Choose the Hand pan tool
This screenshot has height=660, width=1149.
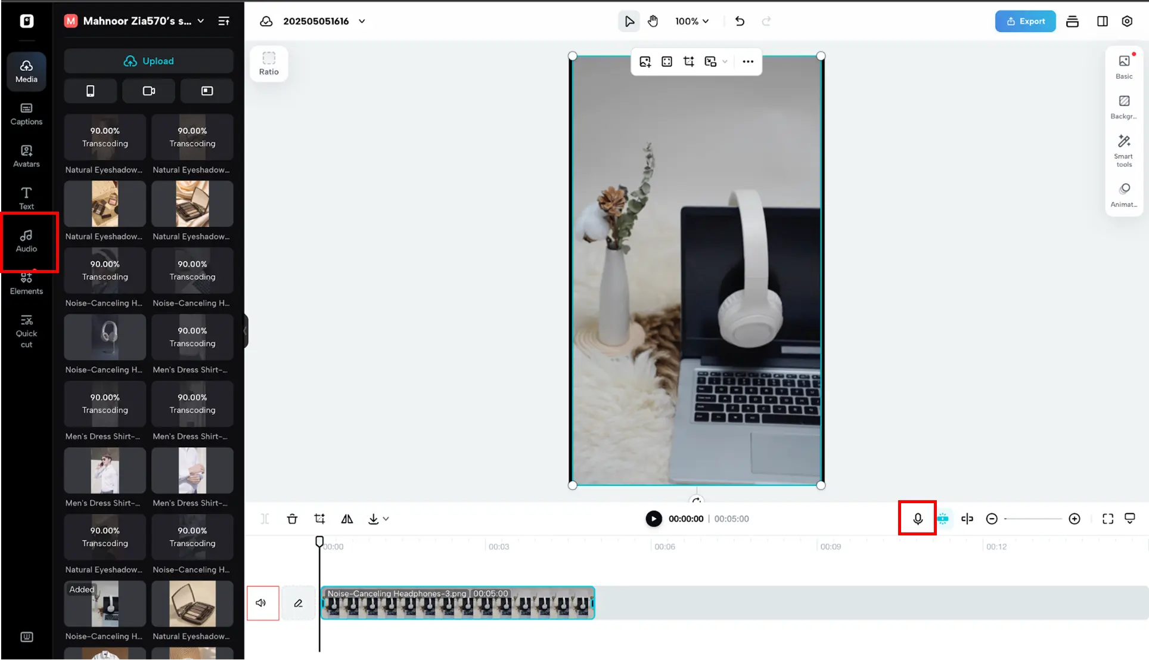(653, 21)
